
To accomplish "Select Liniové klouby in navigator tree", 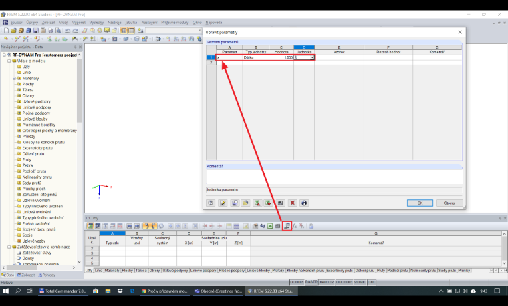I will [35, 119].
